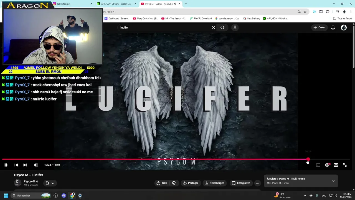The width and height of the screenshot is (355, 200).
Task: Open the ENG language switcher
Action: 324,196
